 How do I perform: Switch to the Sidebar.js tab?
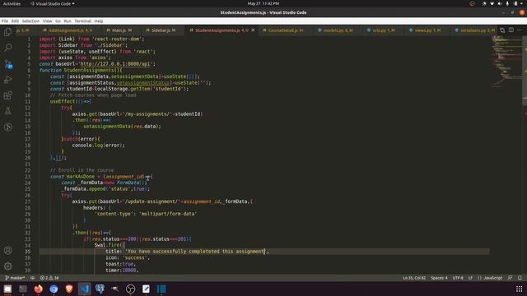(163, 30)
